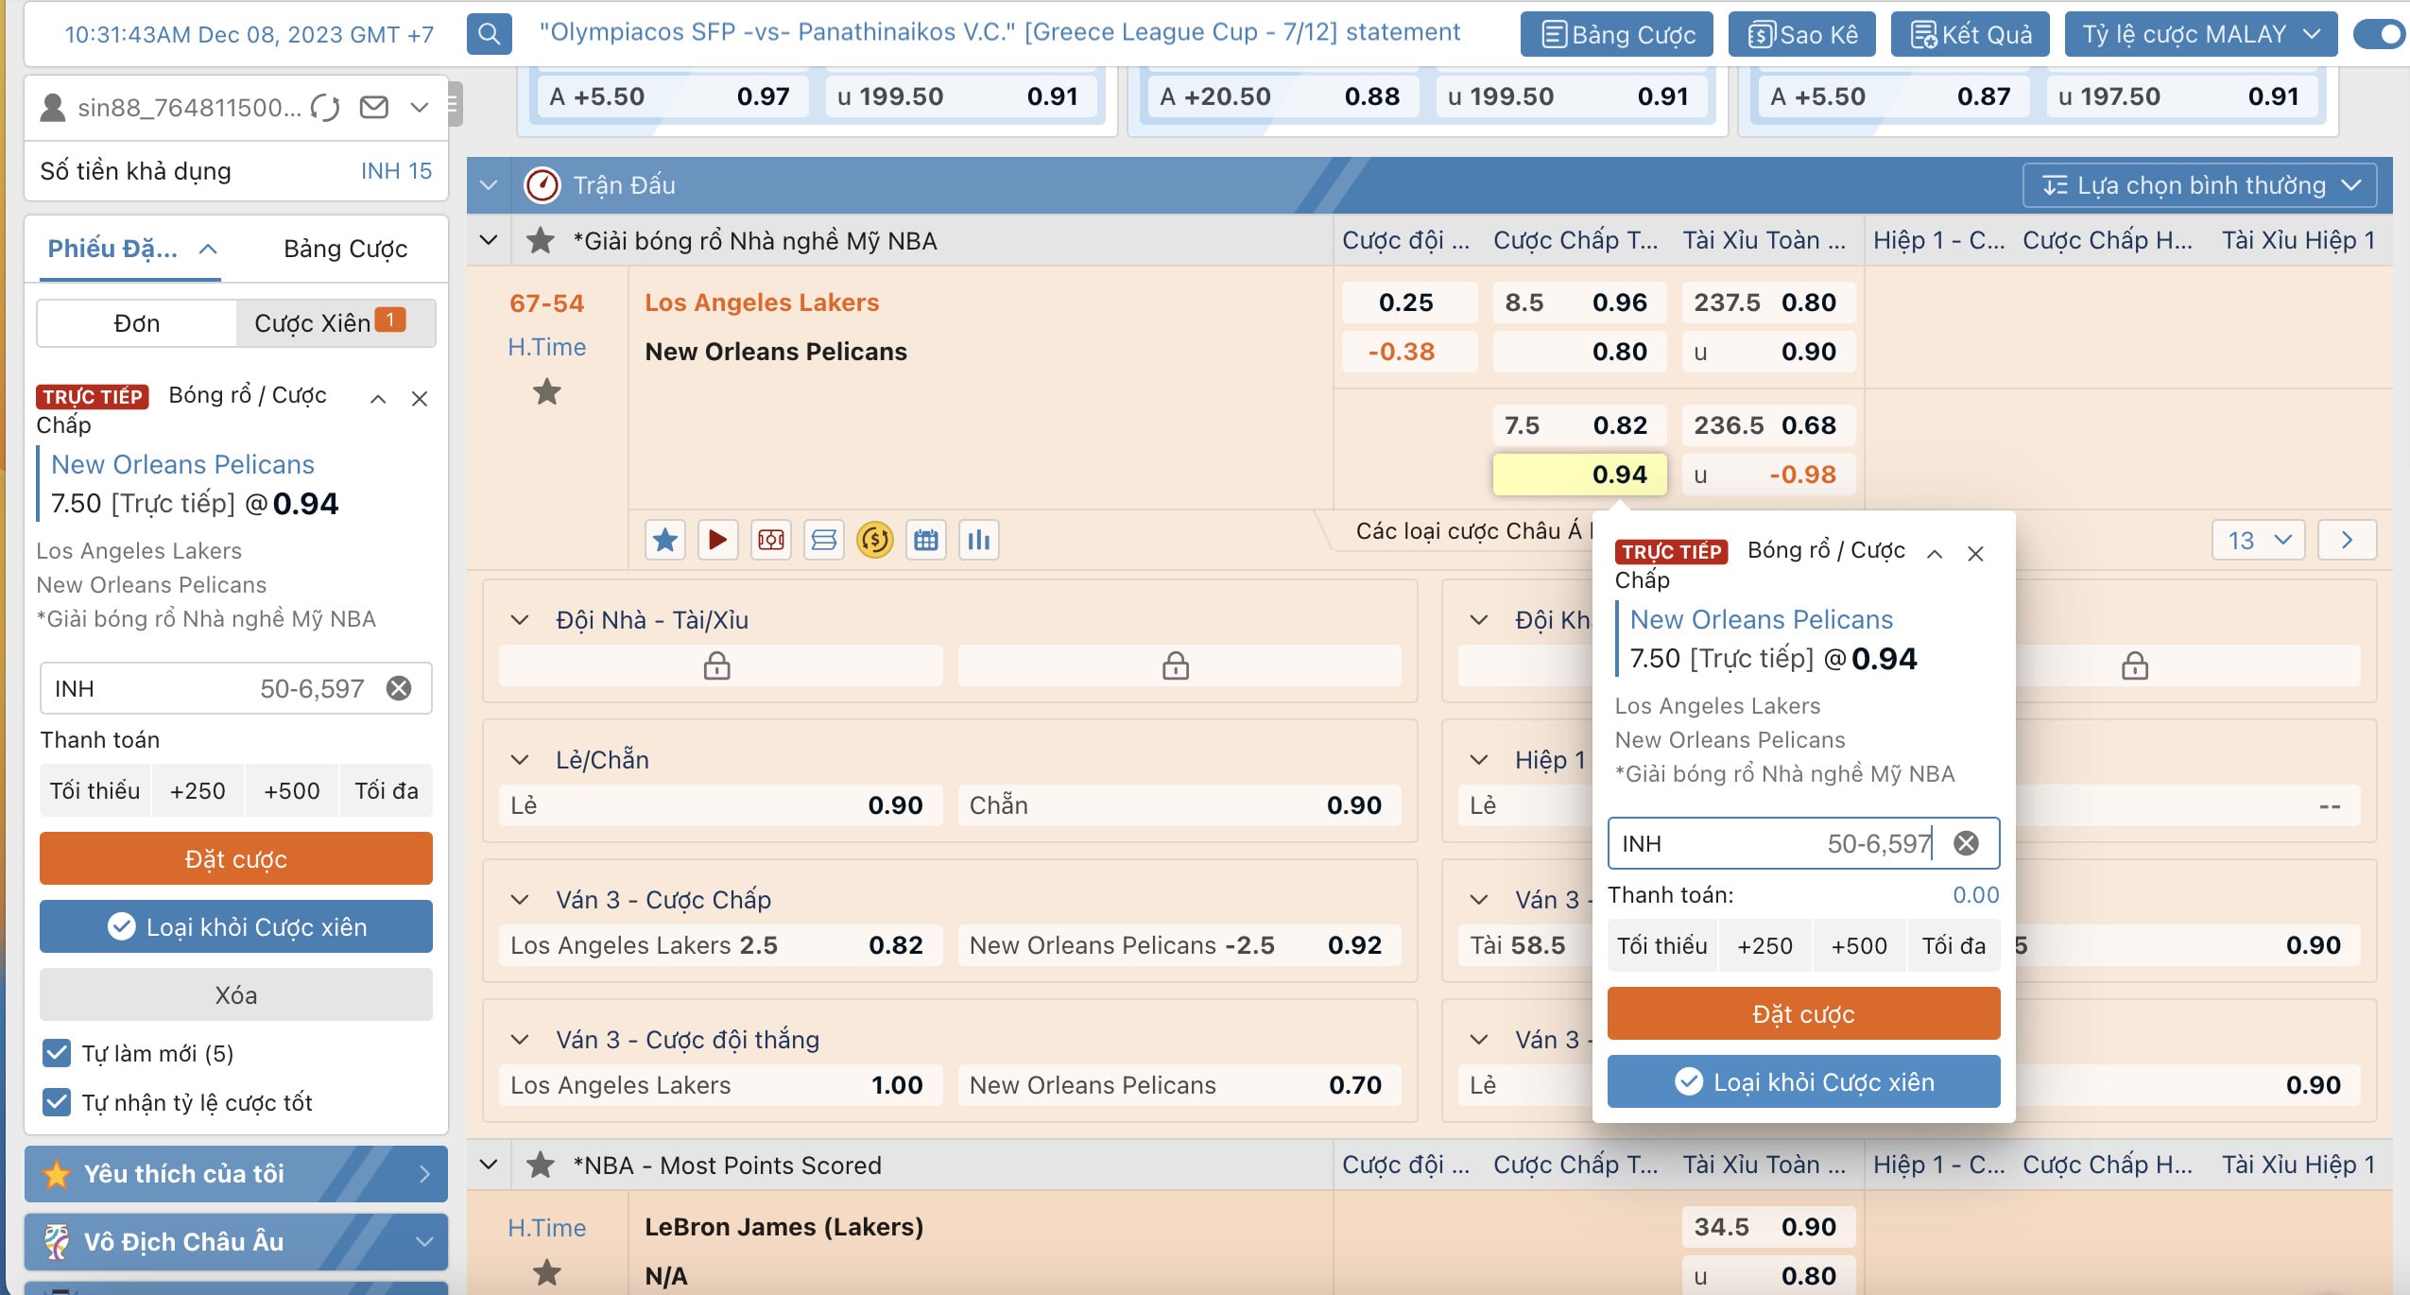Image resolution: width=2410 pixels, height=1295 pixels.
Task: Open the calendar schedule icon
Action: (926, 540)
